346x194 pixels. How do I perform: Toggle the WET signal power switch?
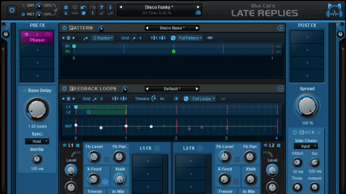[x=23, y=14]
